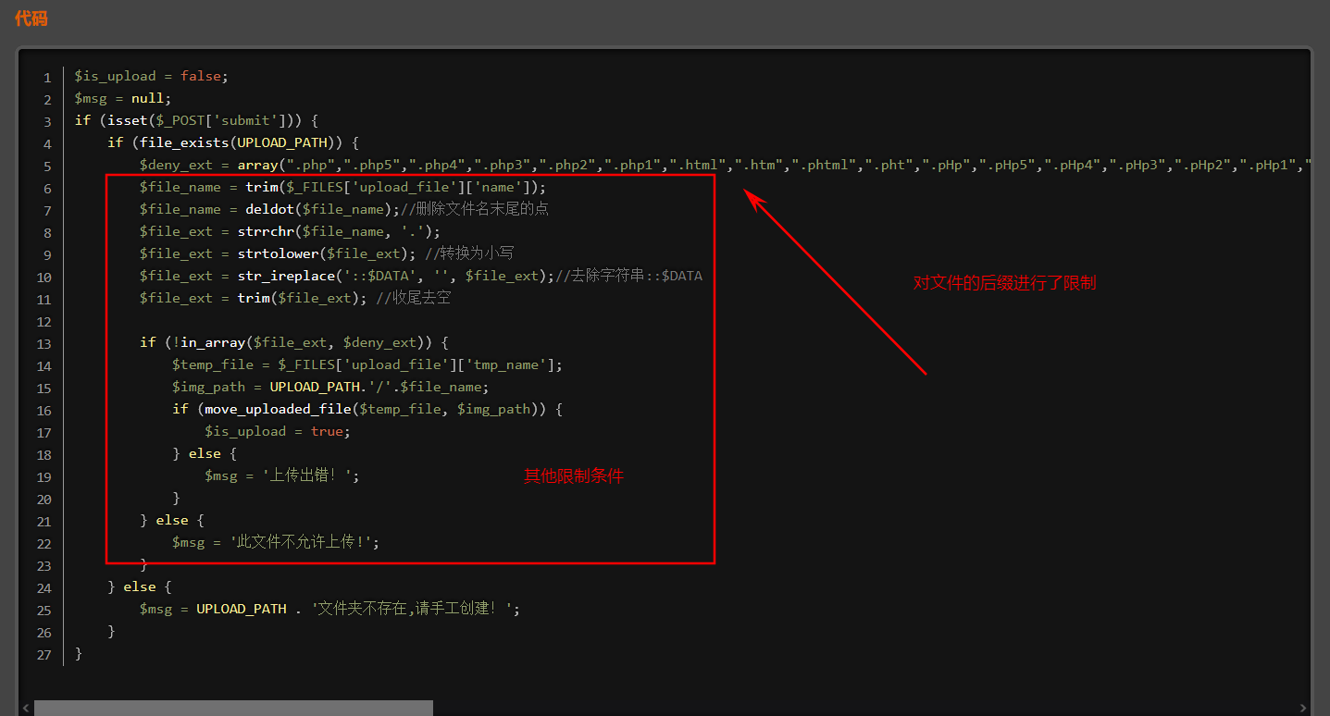Select the "$is_upload = true;" statement
1330x716 pixels.
tap(278, 431)
